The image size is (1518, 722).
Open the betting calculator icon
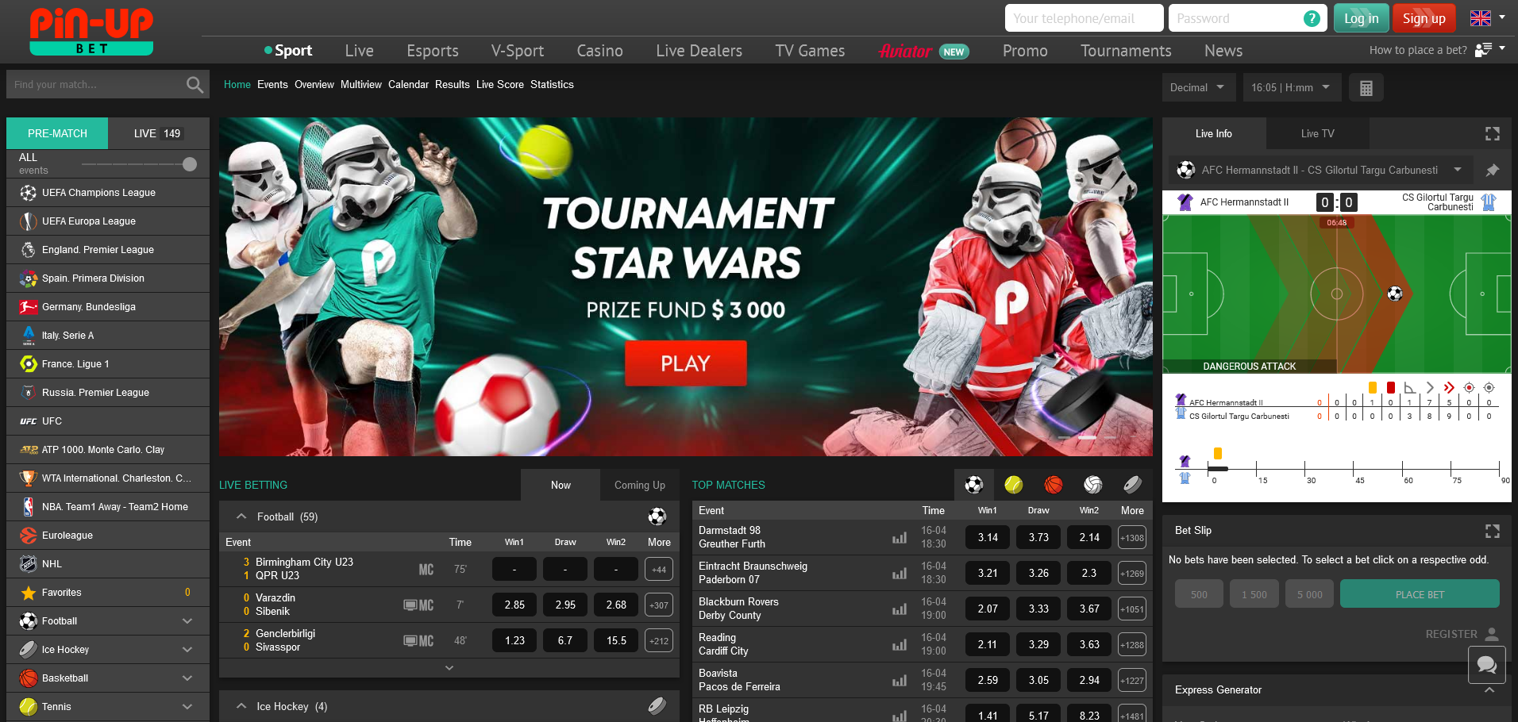point(1366,88)
